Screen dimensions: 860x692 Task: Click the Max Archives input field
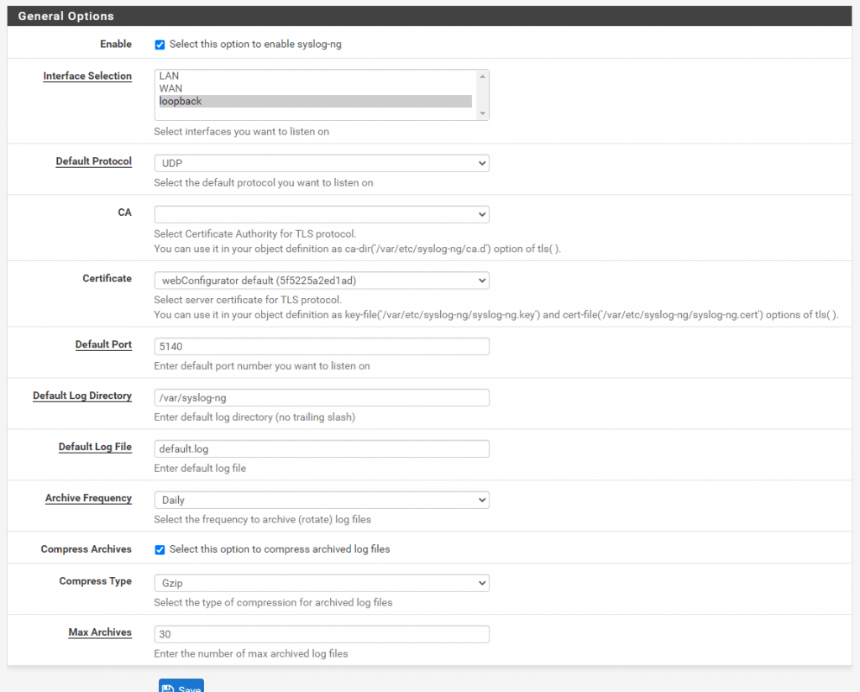(322, 634)
